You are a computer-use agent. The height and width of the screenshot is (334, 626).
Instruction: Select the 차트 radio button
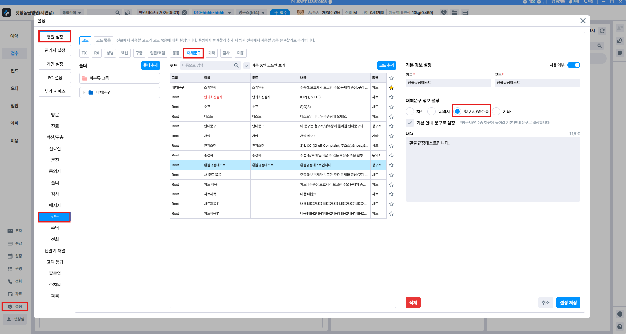pos(410,112)
